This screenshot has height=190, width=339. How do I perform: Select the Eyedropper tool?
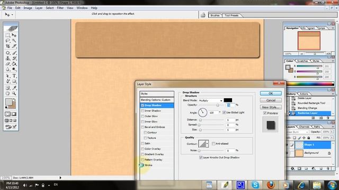tap(14, 88)
